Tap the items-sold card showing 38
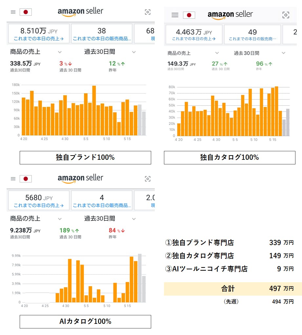302x335 pixels. click(x=102, y=34)
